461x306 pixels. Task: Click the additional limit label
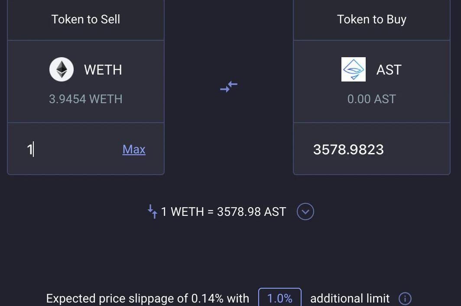coord(350,299)
